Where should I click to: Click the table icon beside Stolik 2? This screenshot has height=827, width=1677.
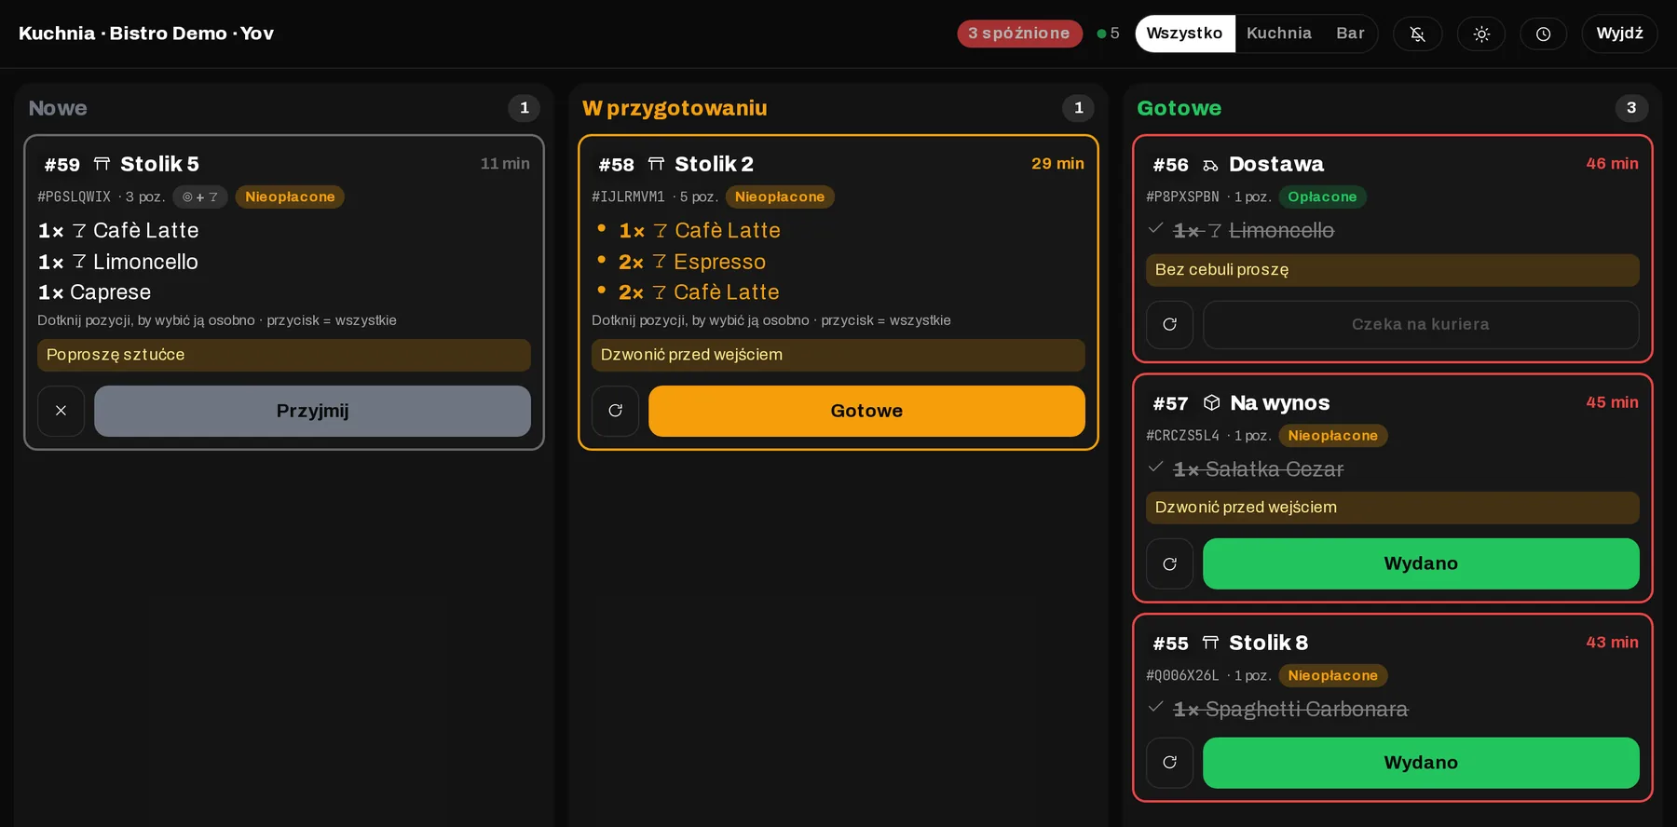pos(656,164)
